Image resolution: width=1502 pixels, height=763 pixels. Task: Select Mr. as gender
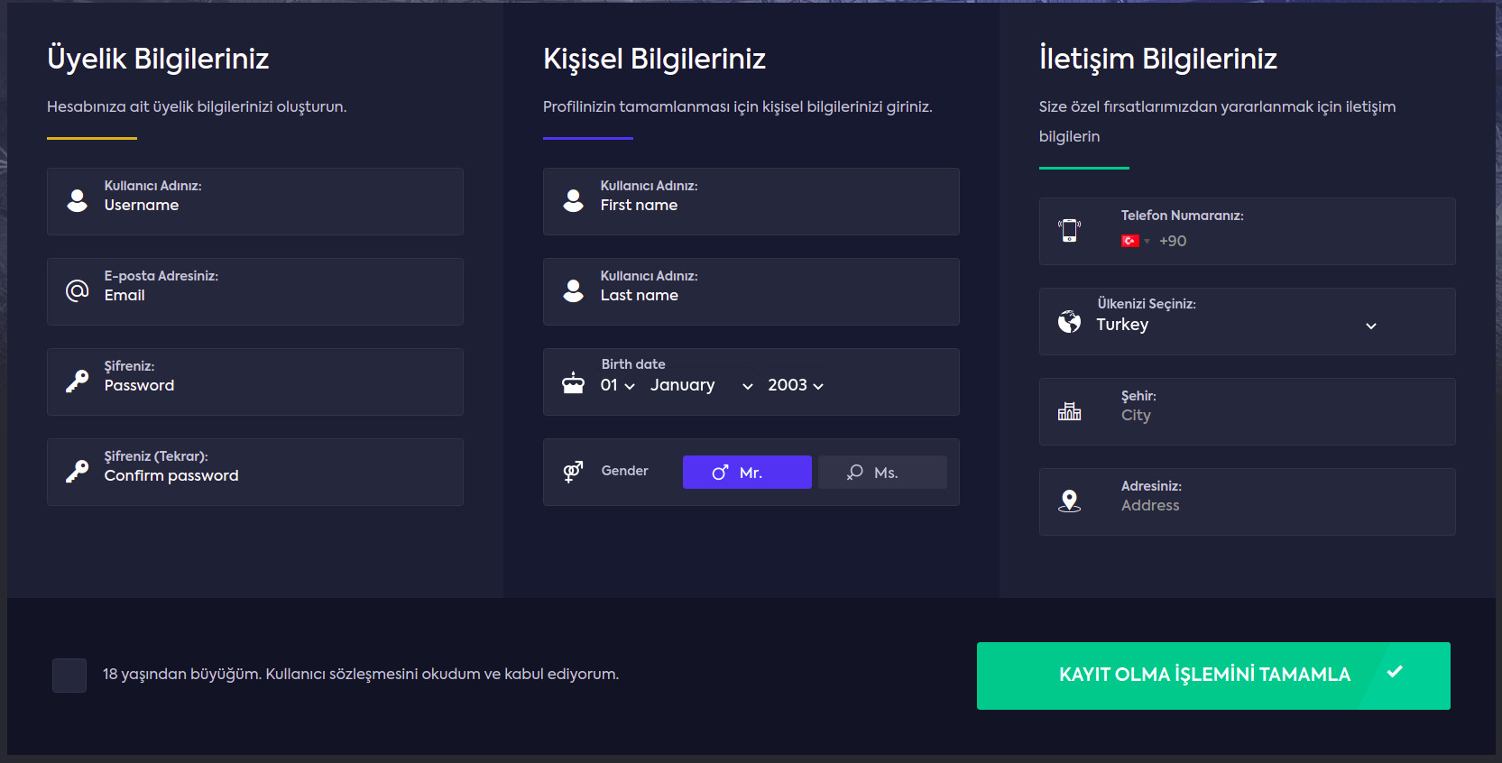click(747, 473)
